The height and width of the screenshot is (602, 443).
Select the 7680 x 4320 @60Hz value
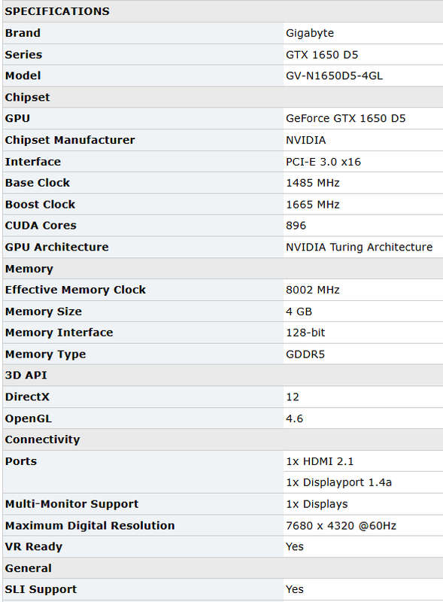coord(341,525)
